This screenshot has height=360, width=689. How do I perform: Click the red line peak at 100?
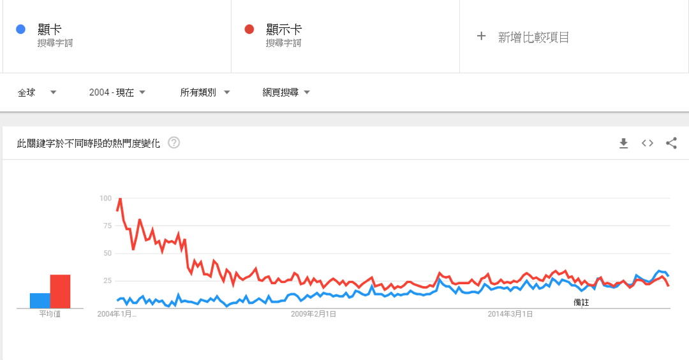120,199
